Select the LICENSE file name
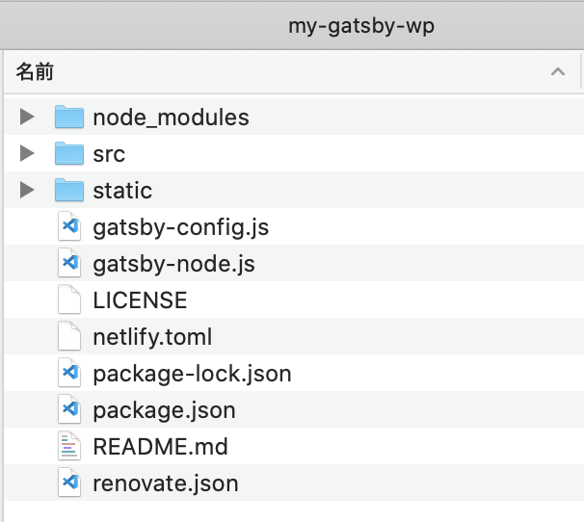 (x=140, y=300)
